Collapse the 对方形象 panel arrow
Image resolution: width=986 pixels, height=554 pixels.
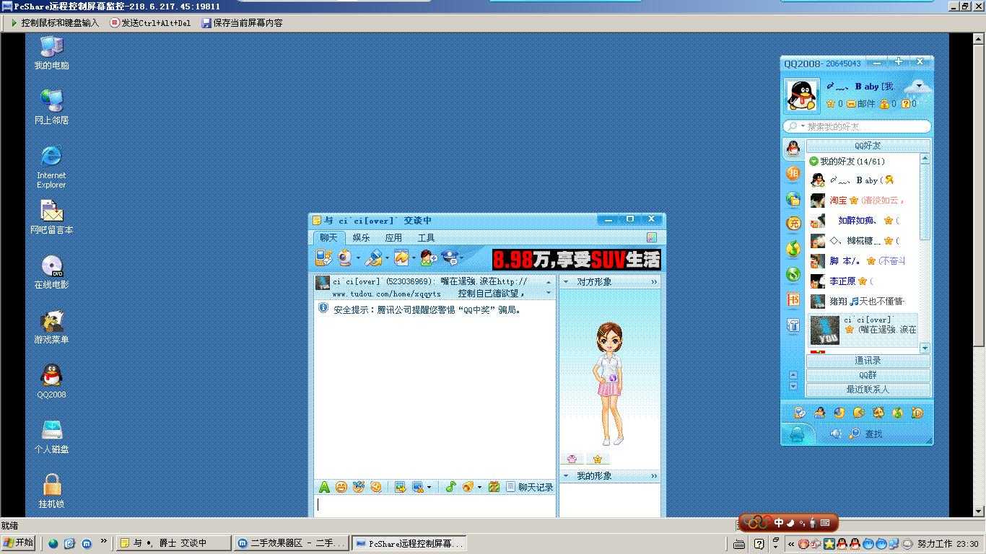point(566,282)
